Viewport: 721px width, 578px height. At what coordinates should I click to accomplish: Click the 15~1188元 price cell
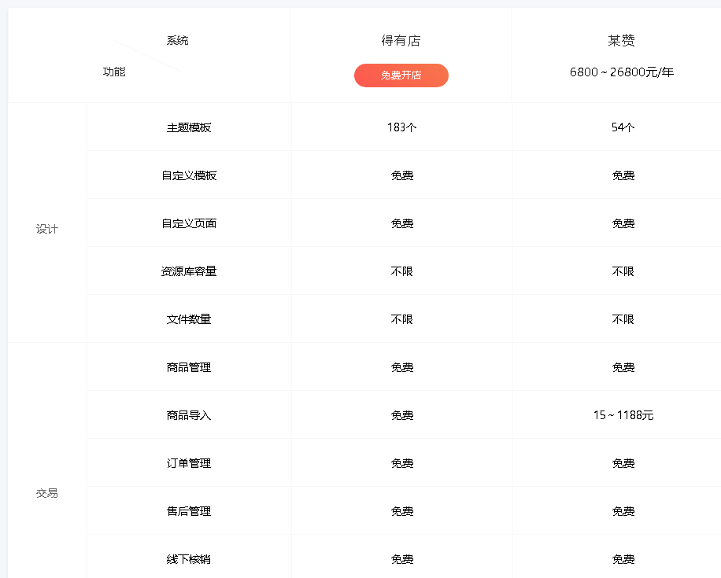click(x=623, y=415)
